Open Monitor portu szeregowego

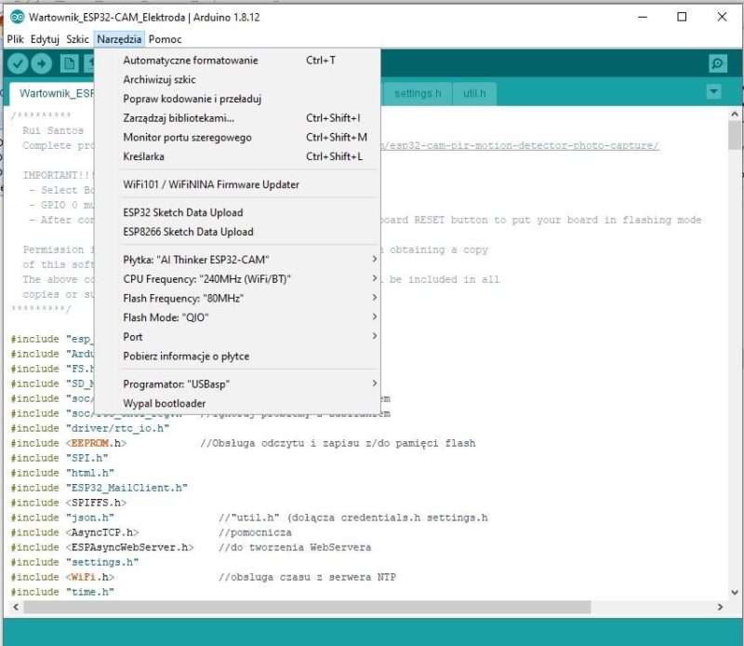(237, 137)
